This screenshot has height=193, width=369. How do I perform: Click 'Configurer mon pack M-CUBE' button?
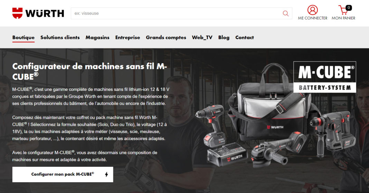click(x=63, y=174)
